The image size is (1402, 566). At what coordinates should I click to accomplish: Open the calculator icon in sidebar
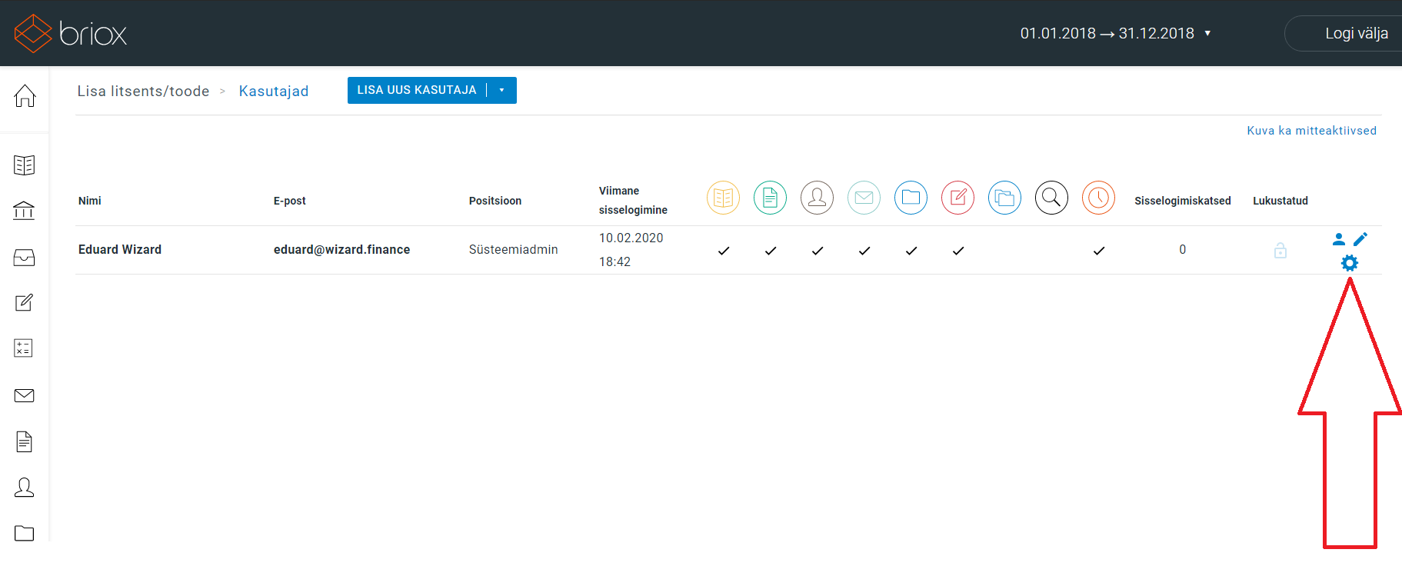coord(24,348)
